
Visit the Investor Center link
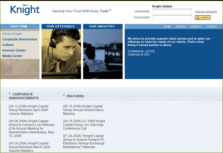[x=14, y=50]
